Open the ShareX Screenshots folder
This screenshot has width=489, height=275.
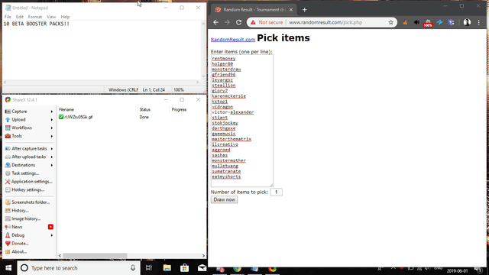(31, 202)
